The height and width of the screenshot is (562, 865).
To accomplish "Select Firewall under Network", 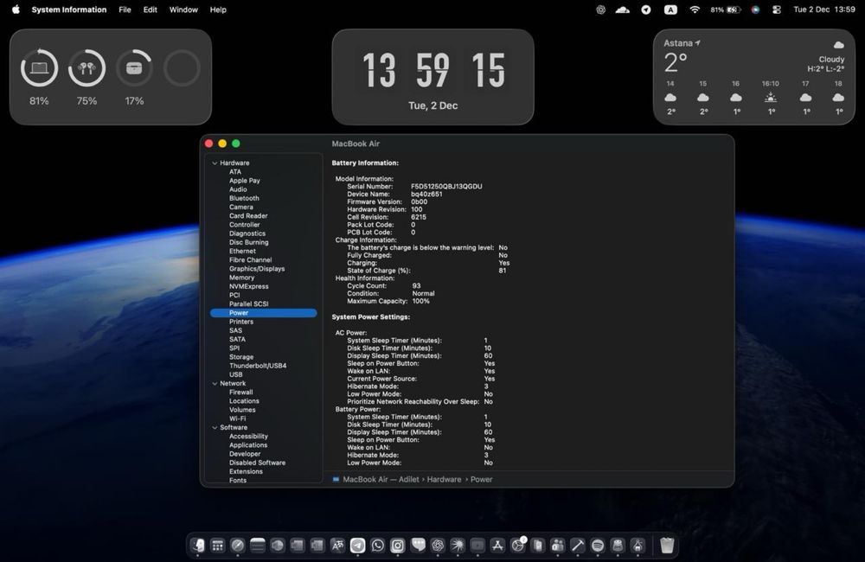I will pos(241,393).
